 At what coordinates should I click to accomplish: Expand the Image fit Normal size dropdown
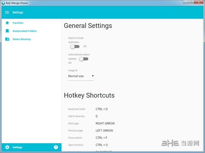point(81,76)
